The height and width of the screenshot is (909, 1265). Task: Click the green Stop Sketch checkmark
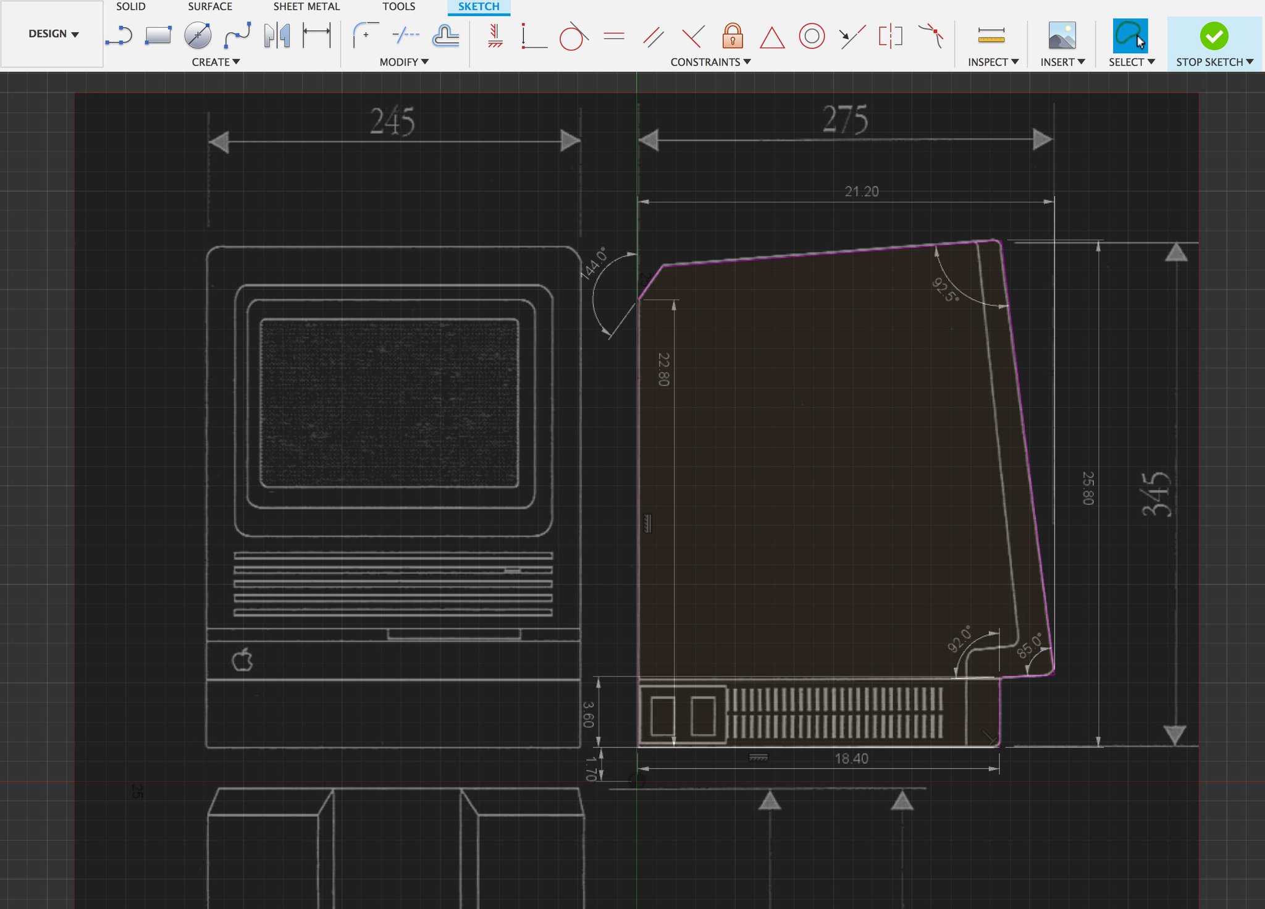click(1214, 36)
